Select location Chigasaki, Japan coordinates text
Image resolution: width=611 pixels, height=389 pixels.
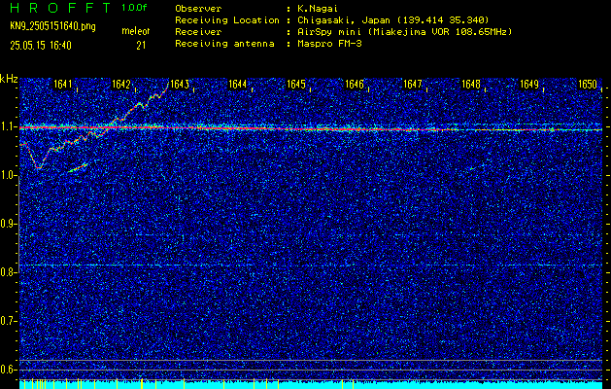point(393,19)
